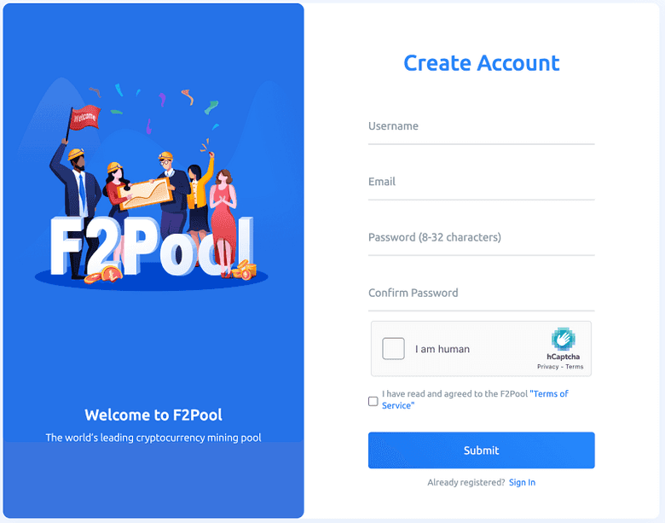Click the hCaptcha hand logo icon
The image size is (665, 523).
564,339
